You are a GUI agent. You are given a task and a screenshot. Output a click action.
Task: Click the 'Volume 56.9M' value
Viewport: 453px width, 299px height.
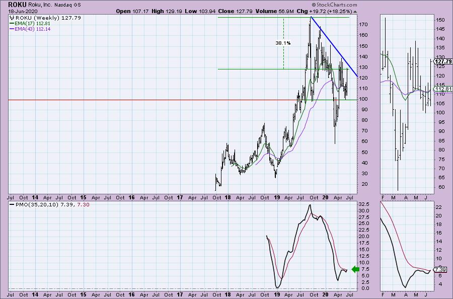coord(274,11)
